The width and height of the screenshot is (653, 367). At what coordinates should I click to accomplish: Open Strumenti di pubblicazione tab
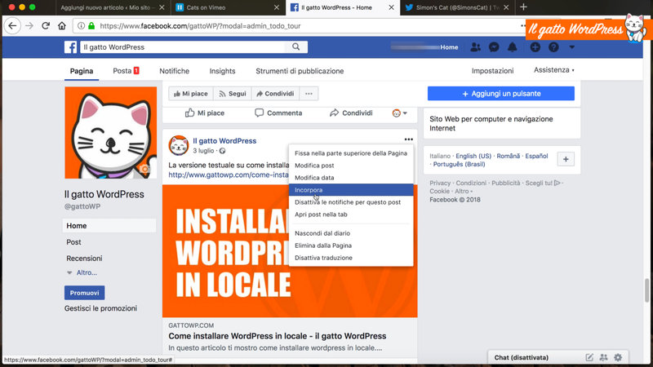tap(300, 71)
